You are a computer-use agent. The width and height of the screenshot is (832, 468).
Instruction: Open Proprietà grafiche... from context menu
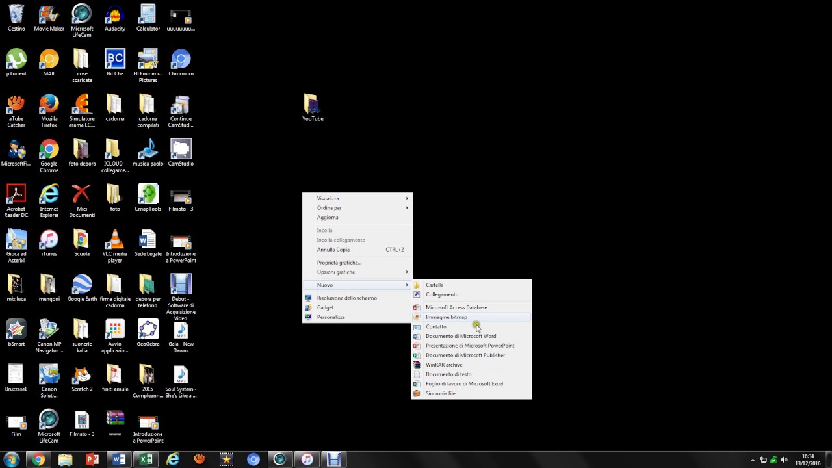tap(357, 263)
